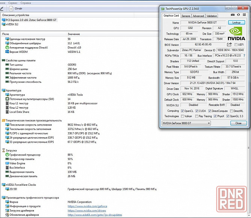Screen dimensions: 251x218
Task: Open the GPU-Z hamburger menu
Action: [244, 15]
